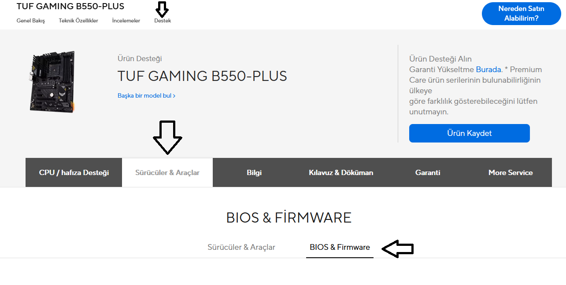Screen dimensions: 566x285
Task: Select the More Service tab
Action: click(x=511, y=172)
